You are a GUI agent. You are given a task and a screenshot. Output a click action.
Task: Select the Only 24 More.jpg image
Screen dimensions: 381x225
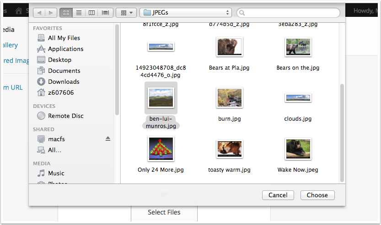tap(161, 149)
